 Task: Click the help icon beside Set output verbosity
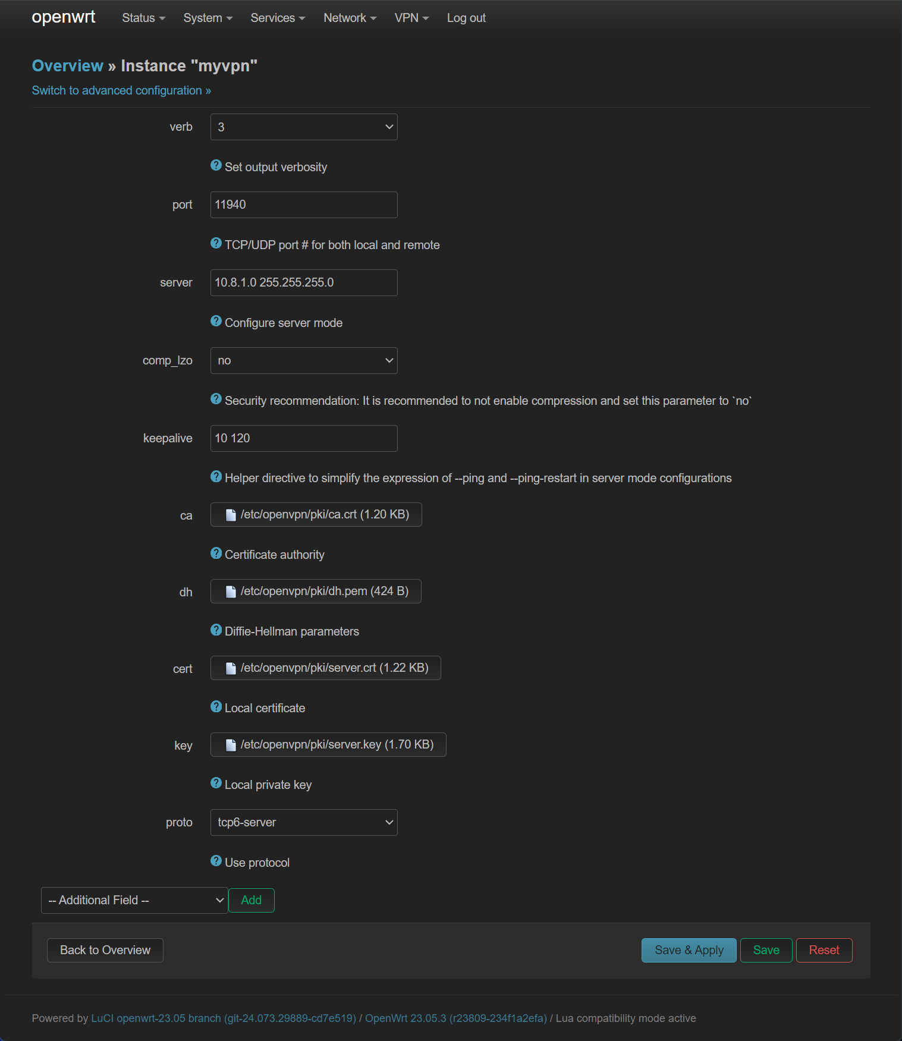point(216,166)
